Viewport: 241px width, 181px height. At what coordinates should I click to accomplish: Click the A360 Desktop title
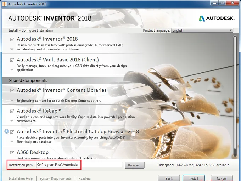tap(33, 152)
